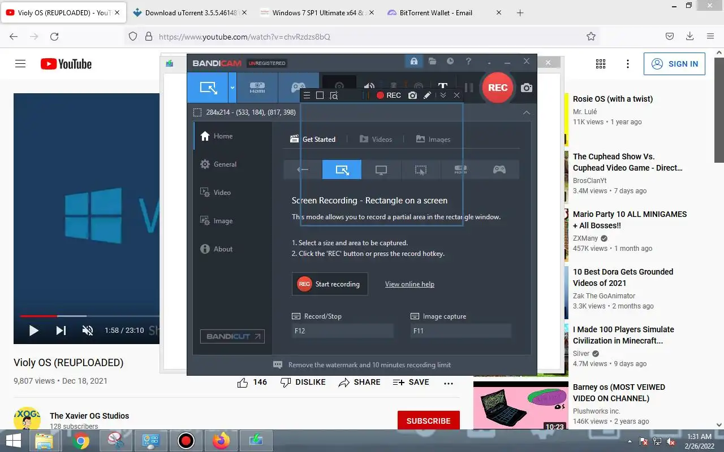Click the Record/Stop hotkey F12 field
Image resolution: width=724 pixels, height=452 pixels.
click(343, 331)
